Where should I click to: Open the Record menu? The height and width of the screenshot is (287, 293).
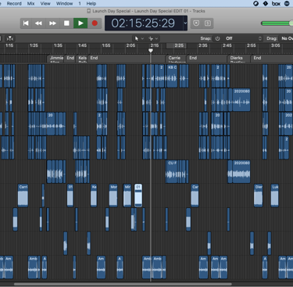[x=14, y=3]
